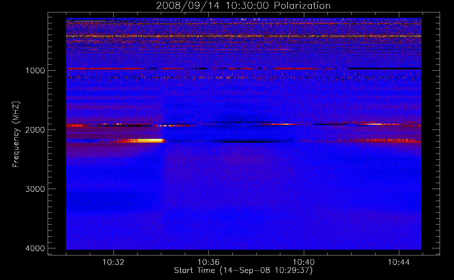Click the 10:32 time tick label
Screen dimensions: 454x280
[x=113, y=262]
